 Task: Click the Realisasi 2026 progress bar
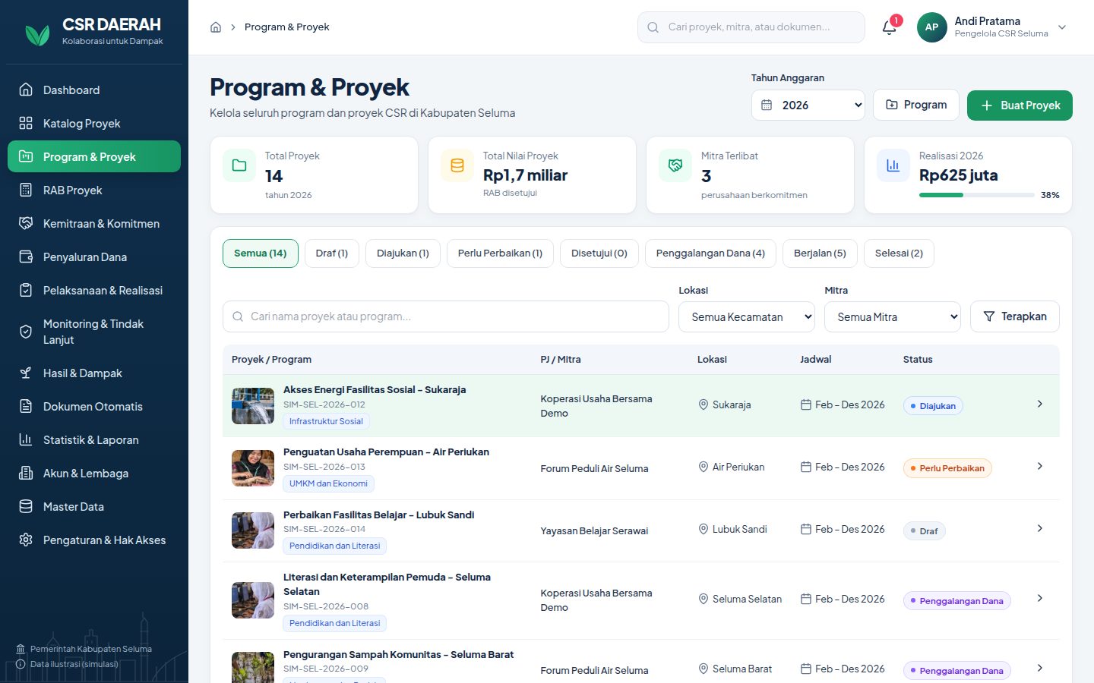[975, 195]
